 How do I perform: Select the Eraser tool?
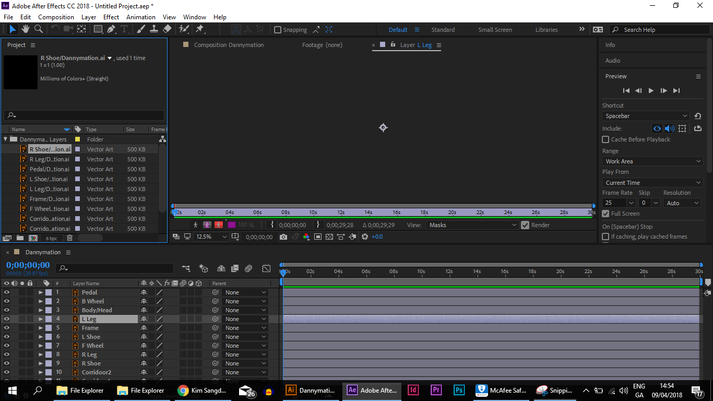coord(167,29)
